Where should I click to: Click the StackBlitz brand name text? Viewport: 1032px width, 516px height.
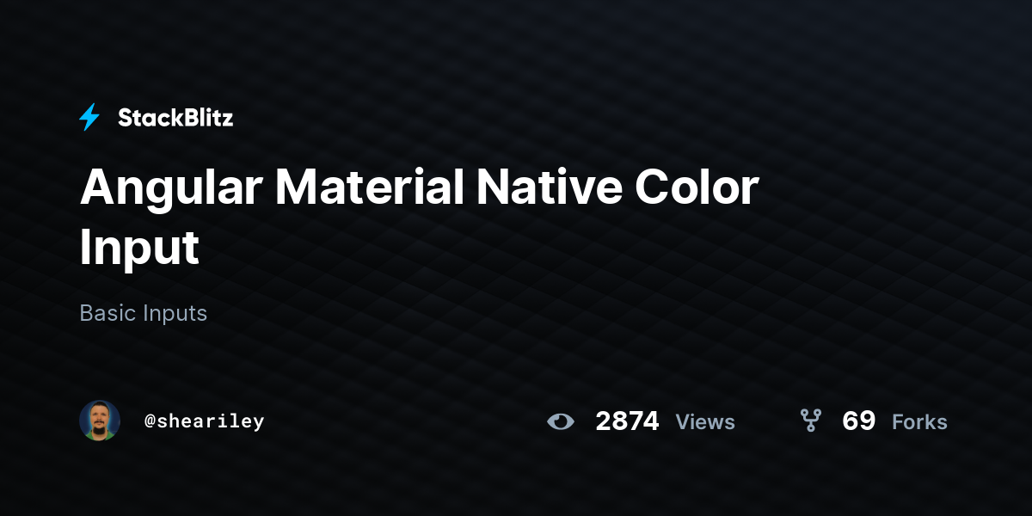pyautogui.click(x=175, y=118)
